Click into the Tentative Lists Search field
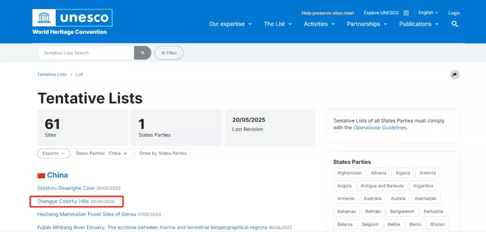The image size is (486, 232). [86, 53]
